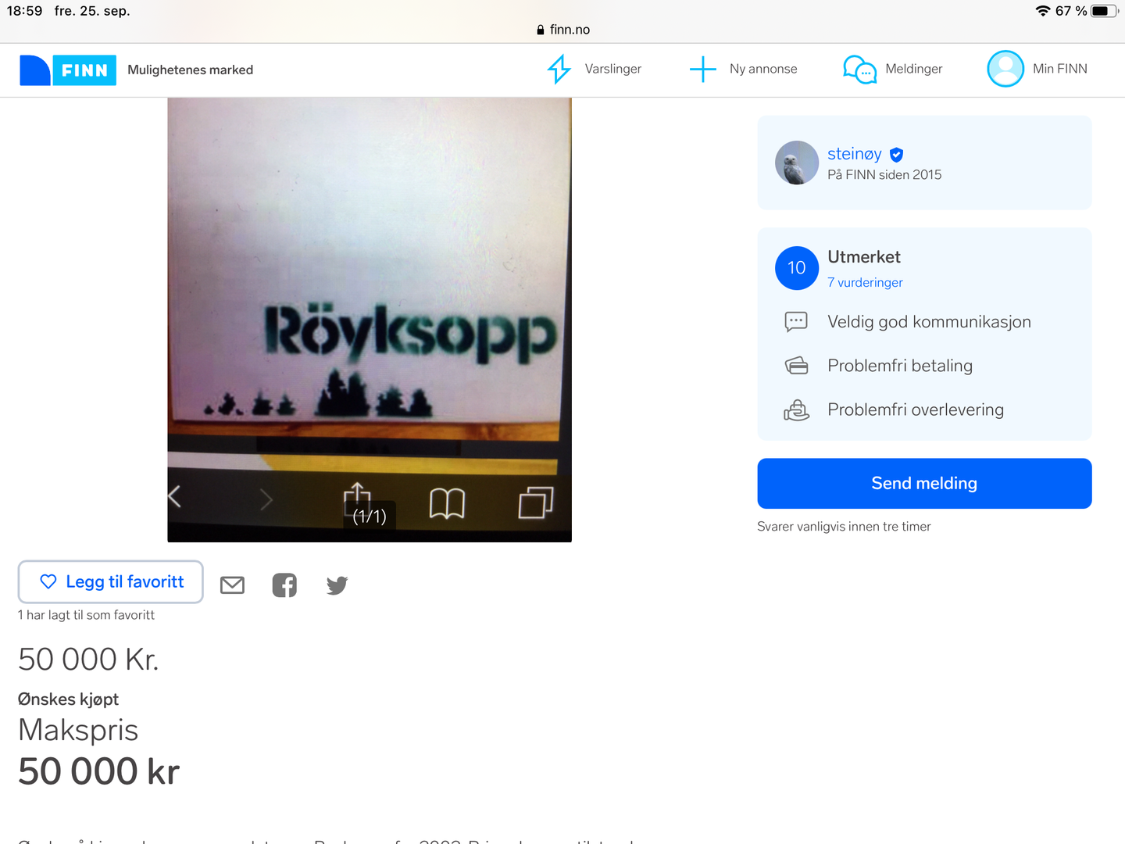Click the 'Makspris' label
Viewport: 1125px width, 844px height.
(x=78, y=730)
